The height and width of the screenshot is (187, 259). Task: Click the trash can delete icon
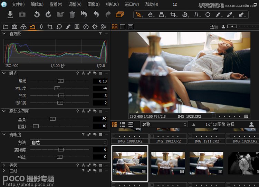[x=72, y=14]
